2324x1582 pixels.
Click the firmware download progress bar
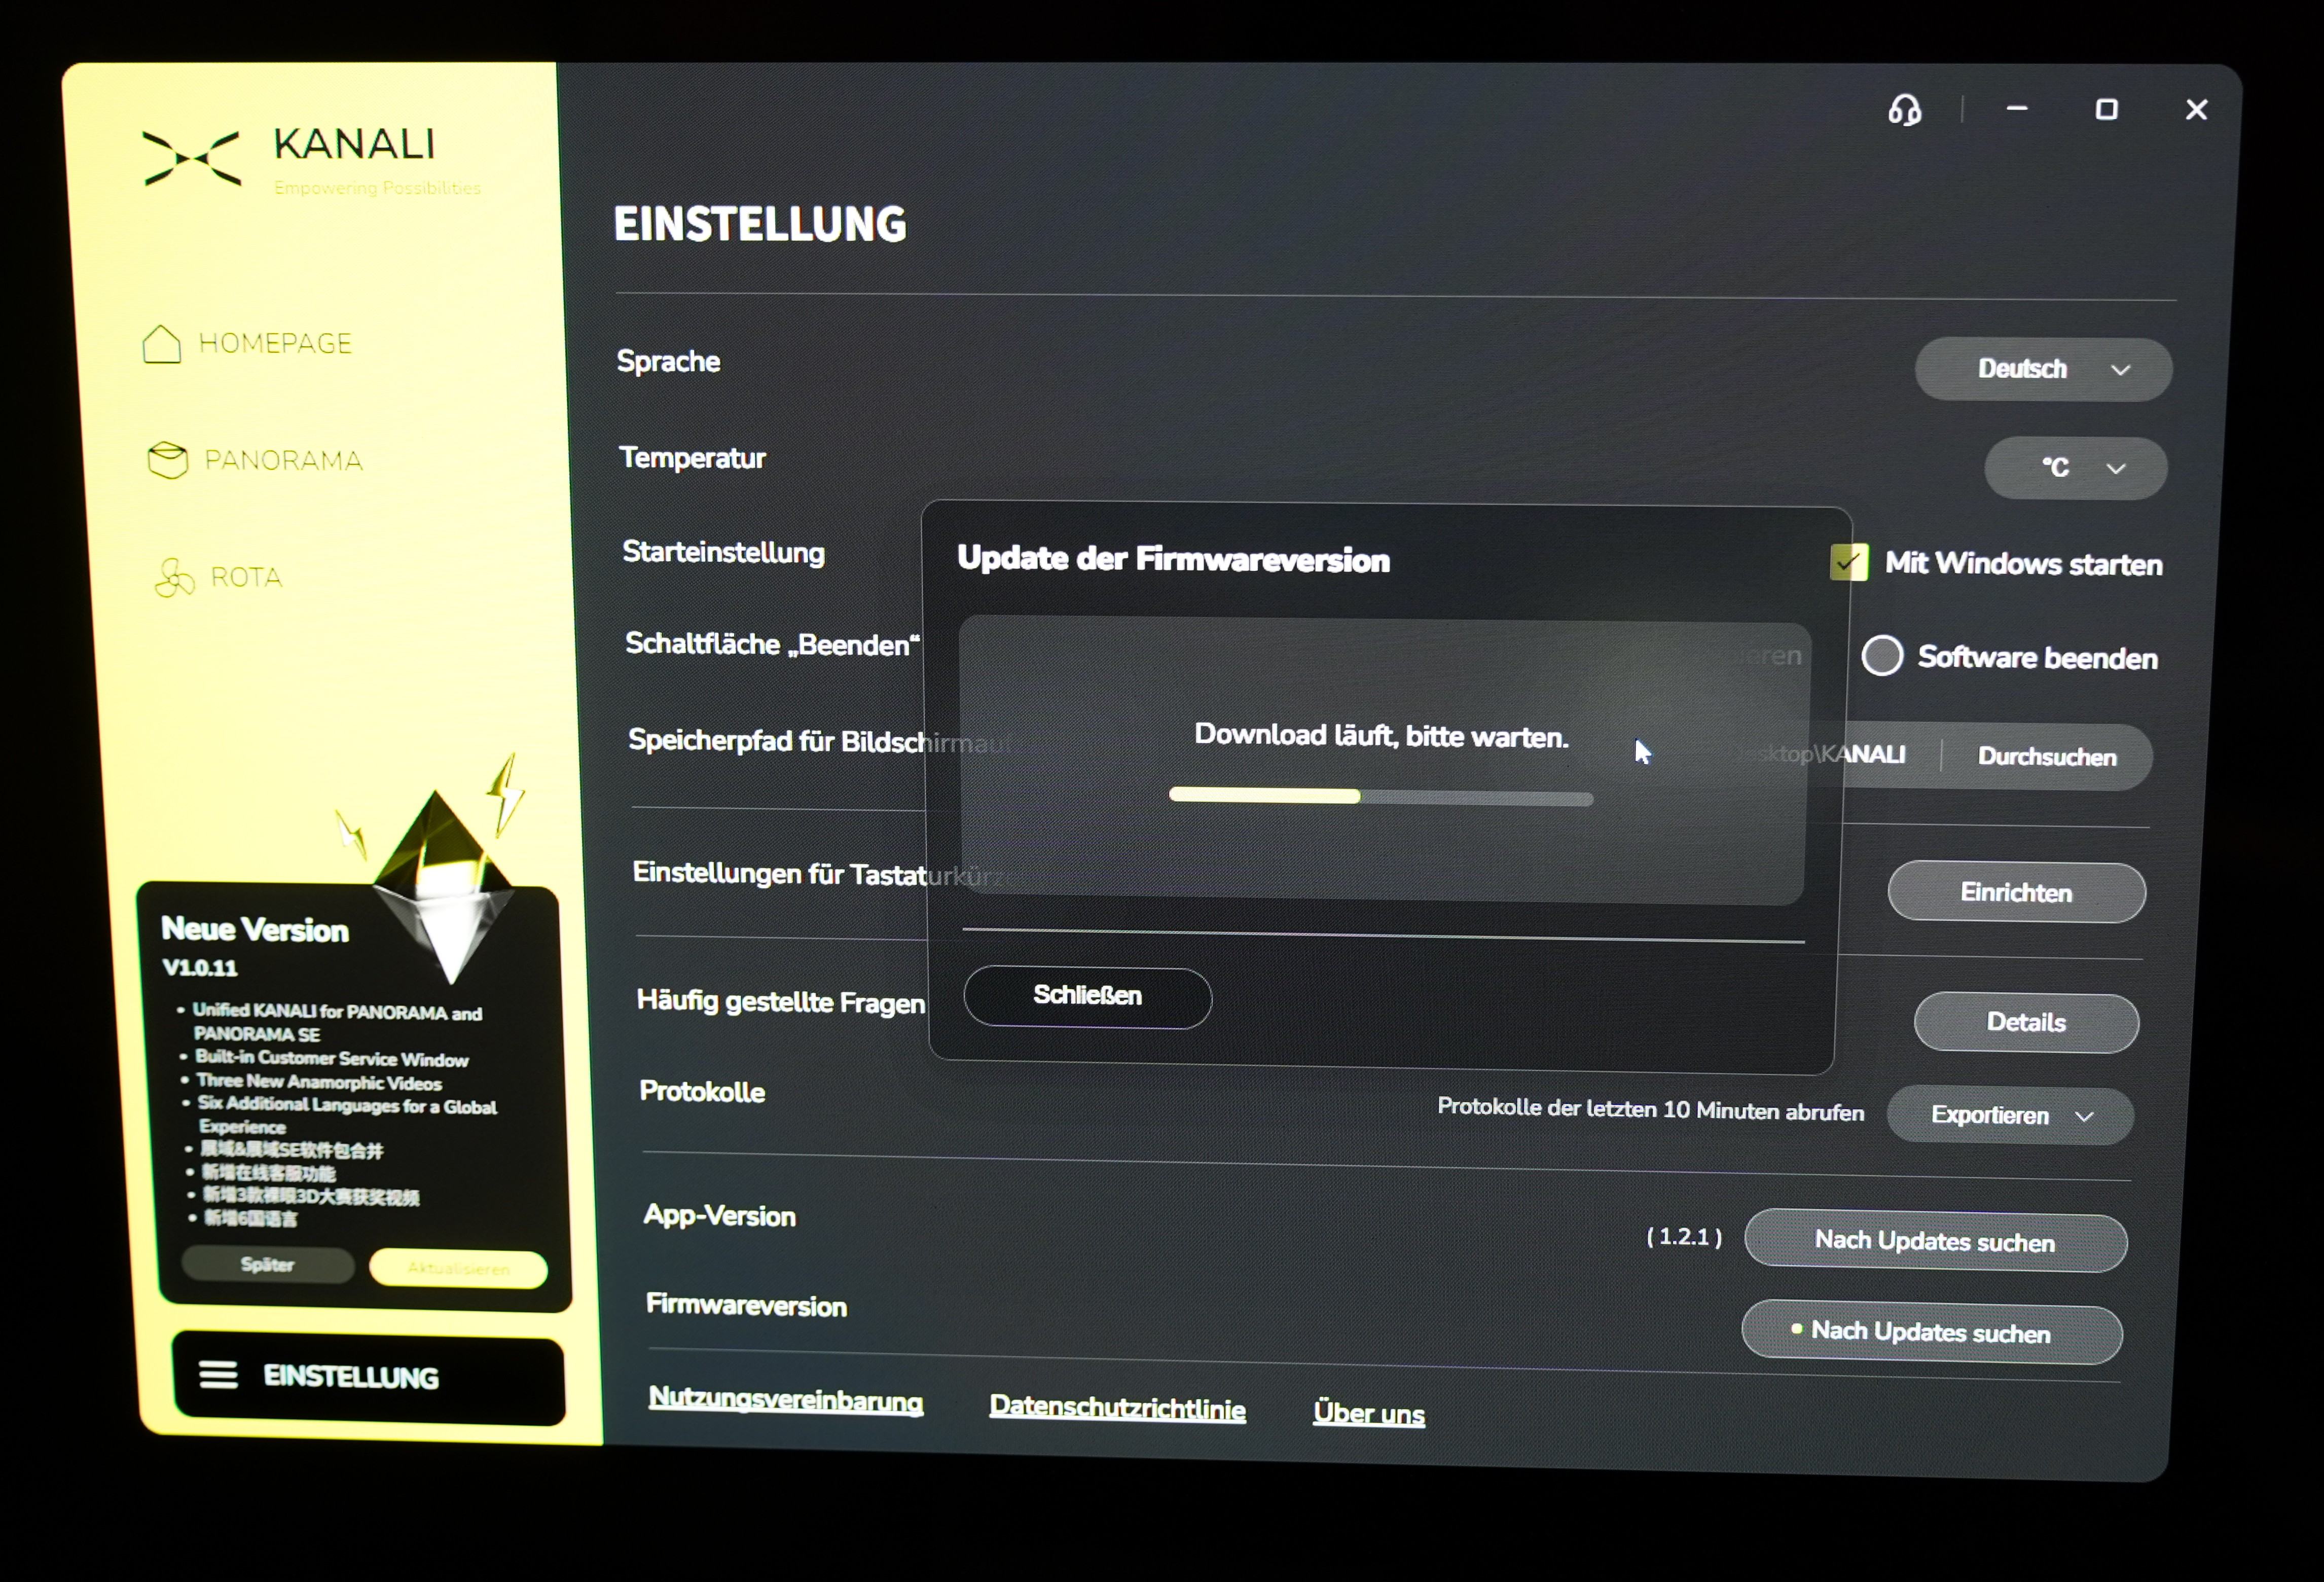tap(1380, 797)
